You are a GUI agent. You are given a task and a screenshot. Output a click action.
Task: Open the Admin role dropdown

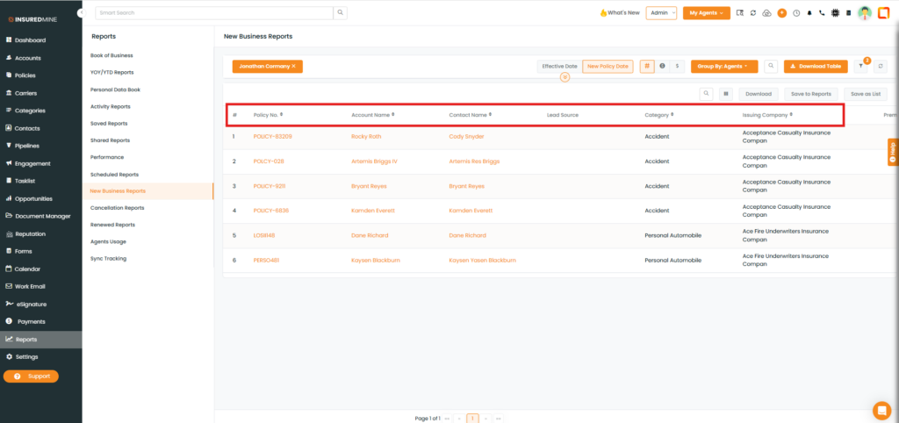point(661,13)
